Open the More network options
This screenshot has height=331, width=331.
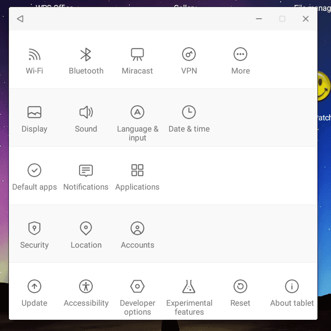click(241, 61)
